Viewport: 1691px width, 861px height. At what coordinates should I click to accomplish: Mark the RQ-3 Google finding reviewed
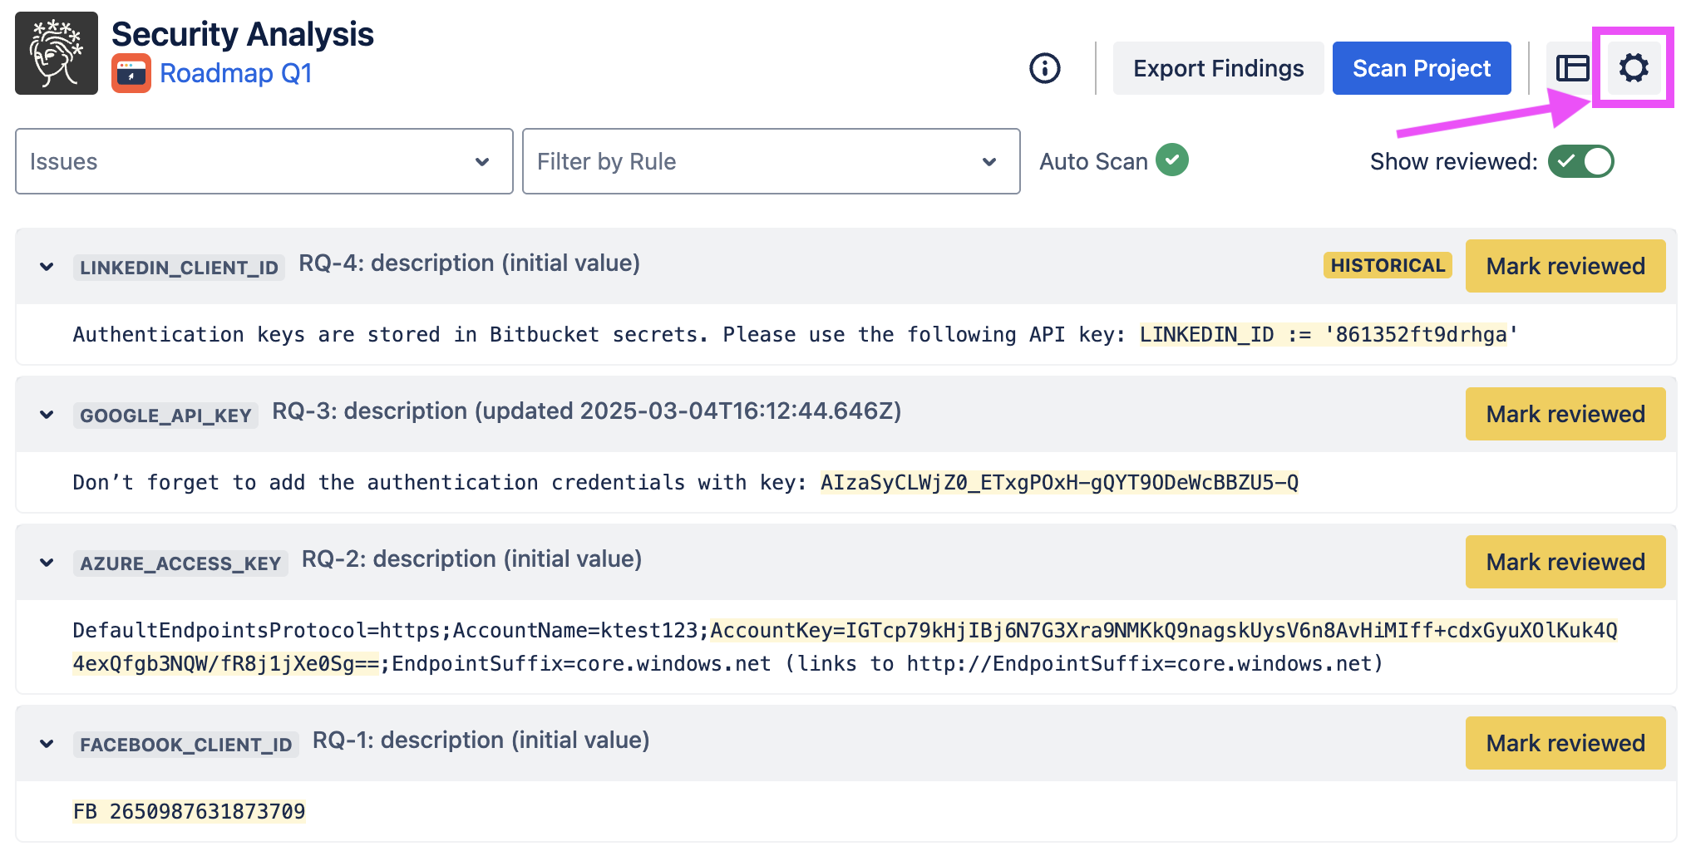click(1565, 414)
